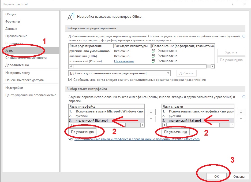Toggle the proofing tools download notification checkbox
251x182 pixels.
(x=70, y=80)
